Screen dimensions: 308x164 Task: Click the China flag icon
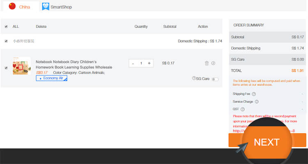(x=12, y=6)
